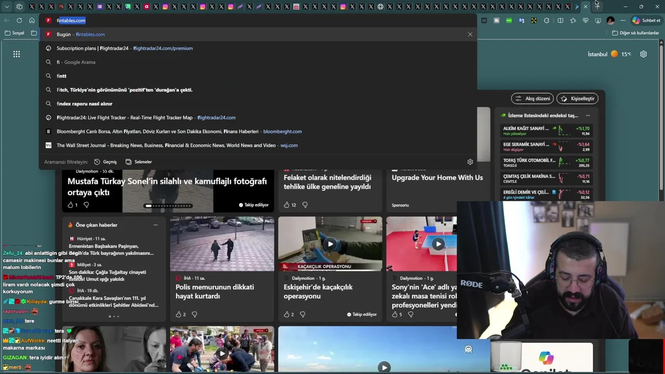Open Flightradar24 Live Flight Tracker suggestion
Image resolution: width=665 pixels, height=374 pixels.
tap(258, 117)
